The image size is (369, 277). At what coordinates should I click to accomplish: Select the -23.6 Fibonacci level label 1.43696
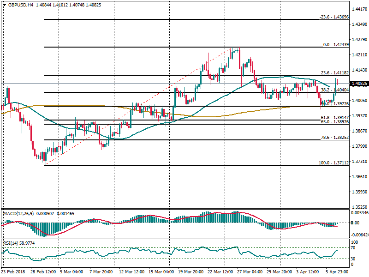point(333,17)
